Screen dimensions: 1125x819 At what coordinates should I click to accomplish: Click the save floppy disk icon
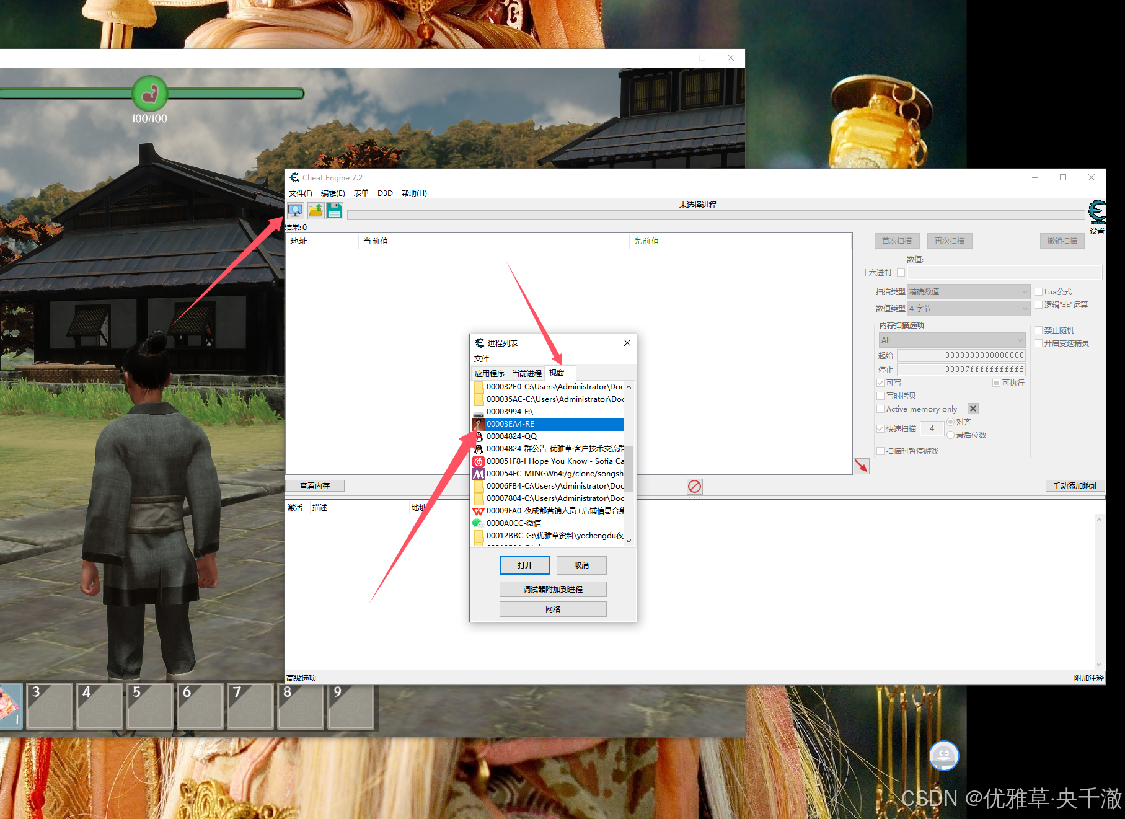(335, 211)
